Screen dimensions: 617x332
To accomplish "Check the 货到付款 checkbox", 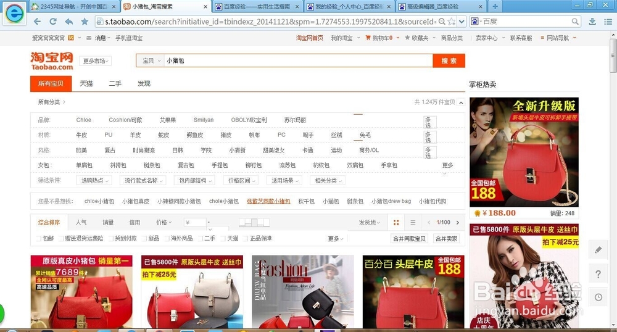I will (x=111, y=238).
